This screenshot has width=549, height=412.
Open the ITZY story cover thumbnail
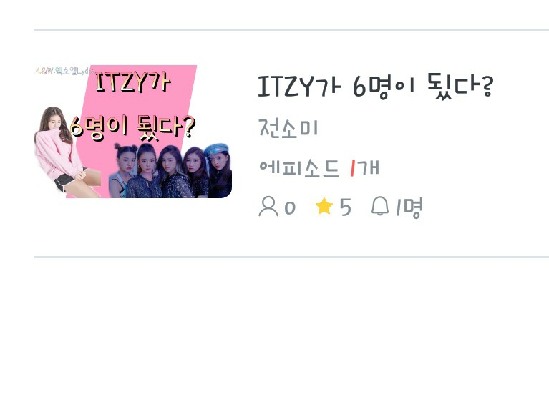click(x=133, y=131)
